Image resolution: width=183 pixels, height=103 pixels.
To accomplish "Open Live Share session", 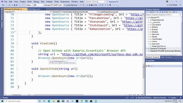I will [x=172, y=5].
